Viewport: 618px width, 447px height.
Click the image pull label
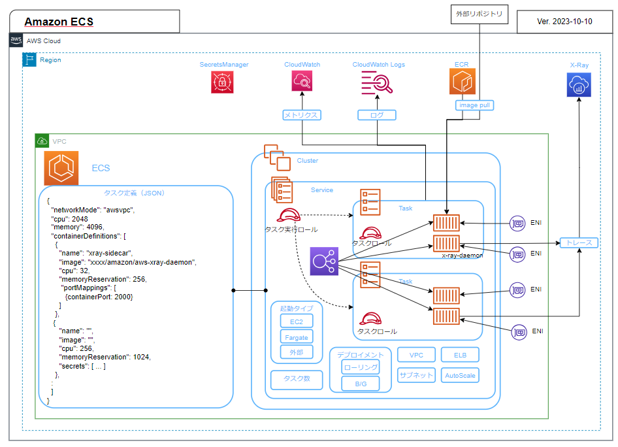coord(474,105)
